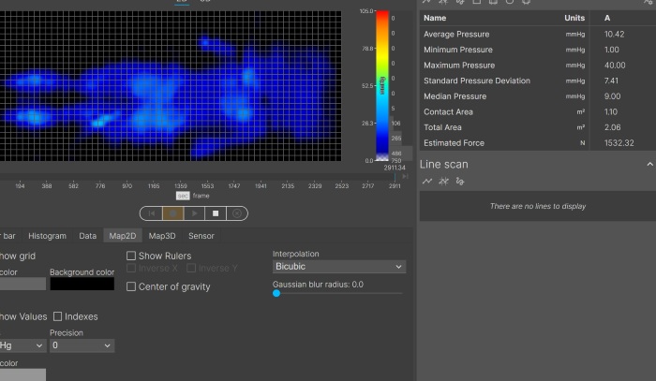
Task: Select the Median Pressure row
Action: pyautogui.click(x=538, y=96)
